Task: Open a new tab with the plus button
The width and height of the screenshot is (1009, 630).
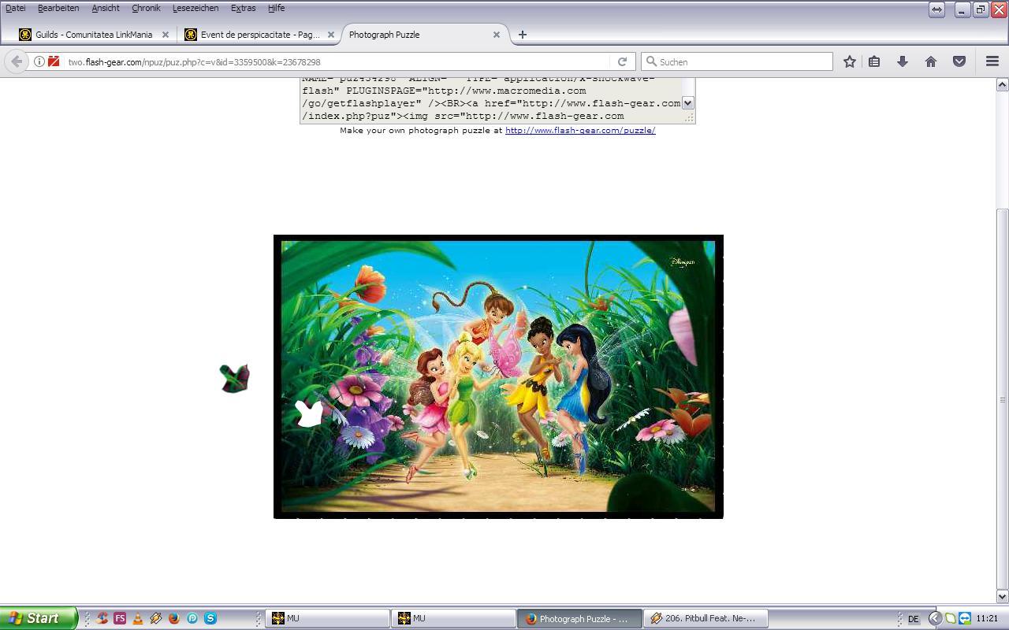Action: click(x=522, y=35)
